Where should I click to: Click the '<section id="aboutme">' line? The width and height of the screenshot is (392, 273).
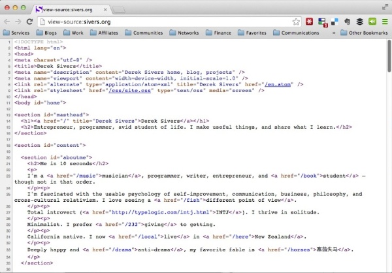pos(56,157)
